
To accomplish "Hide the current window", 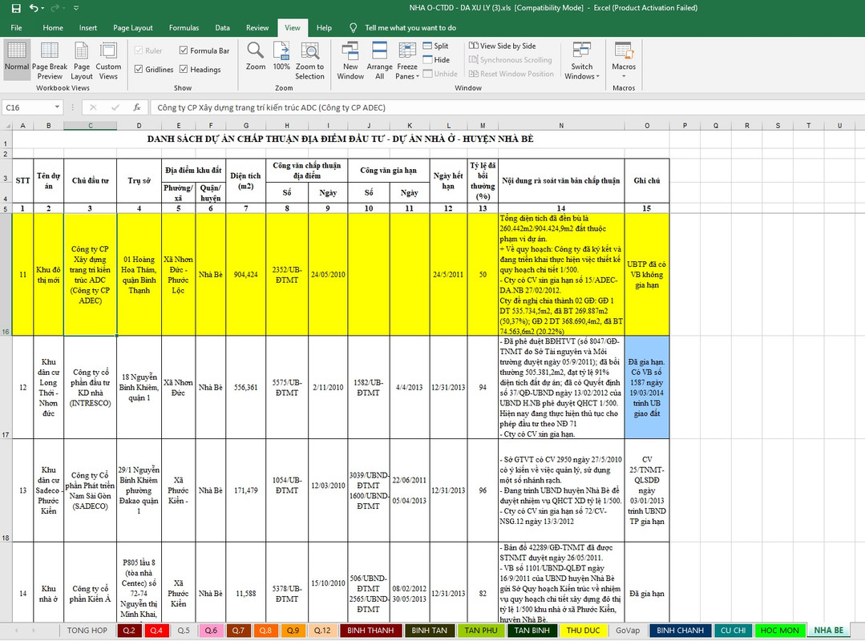I will [x=436, y=59].
